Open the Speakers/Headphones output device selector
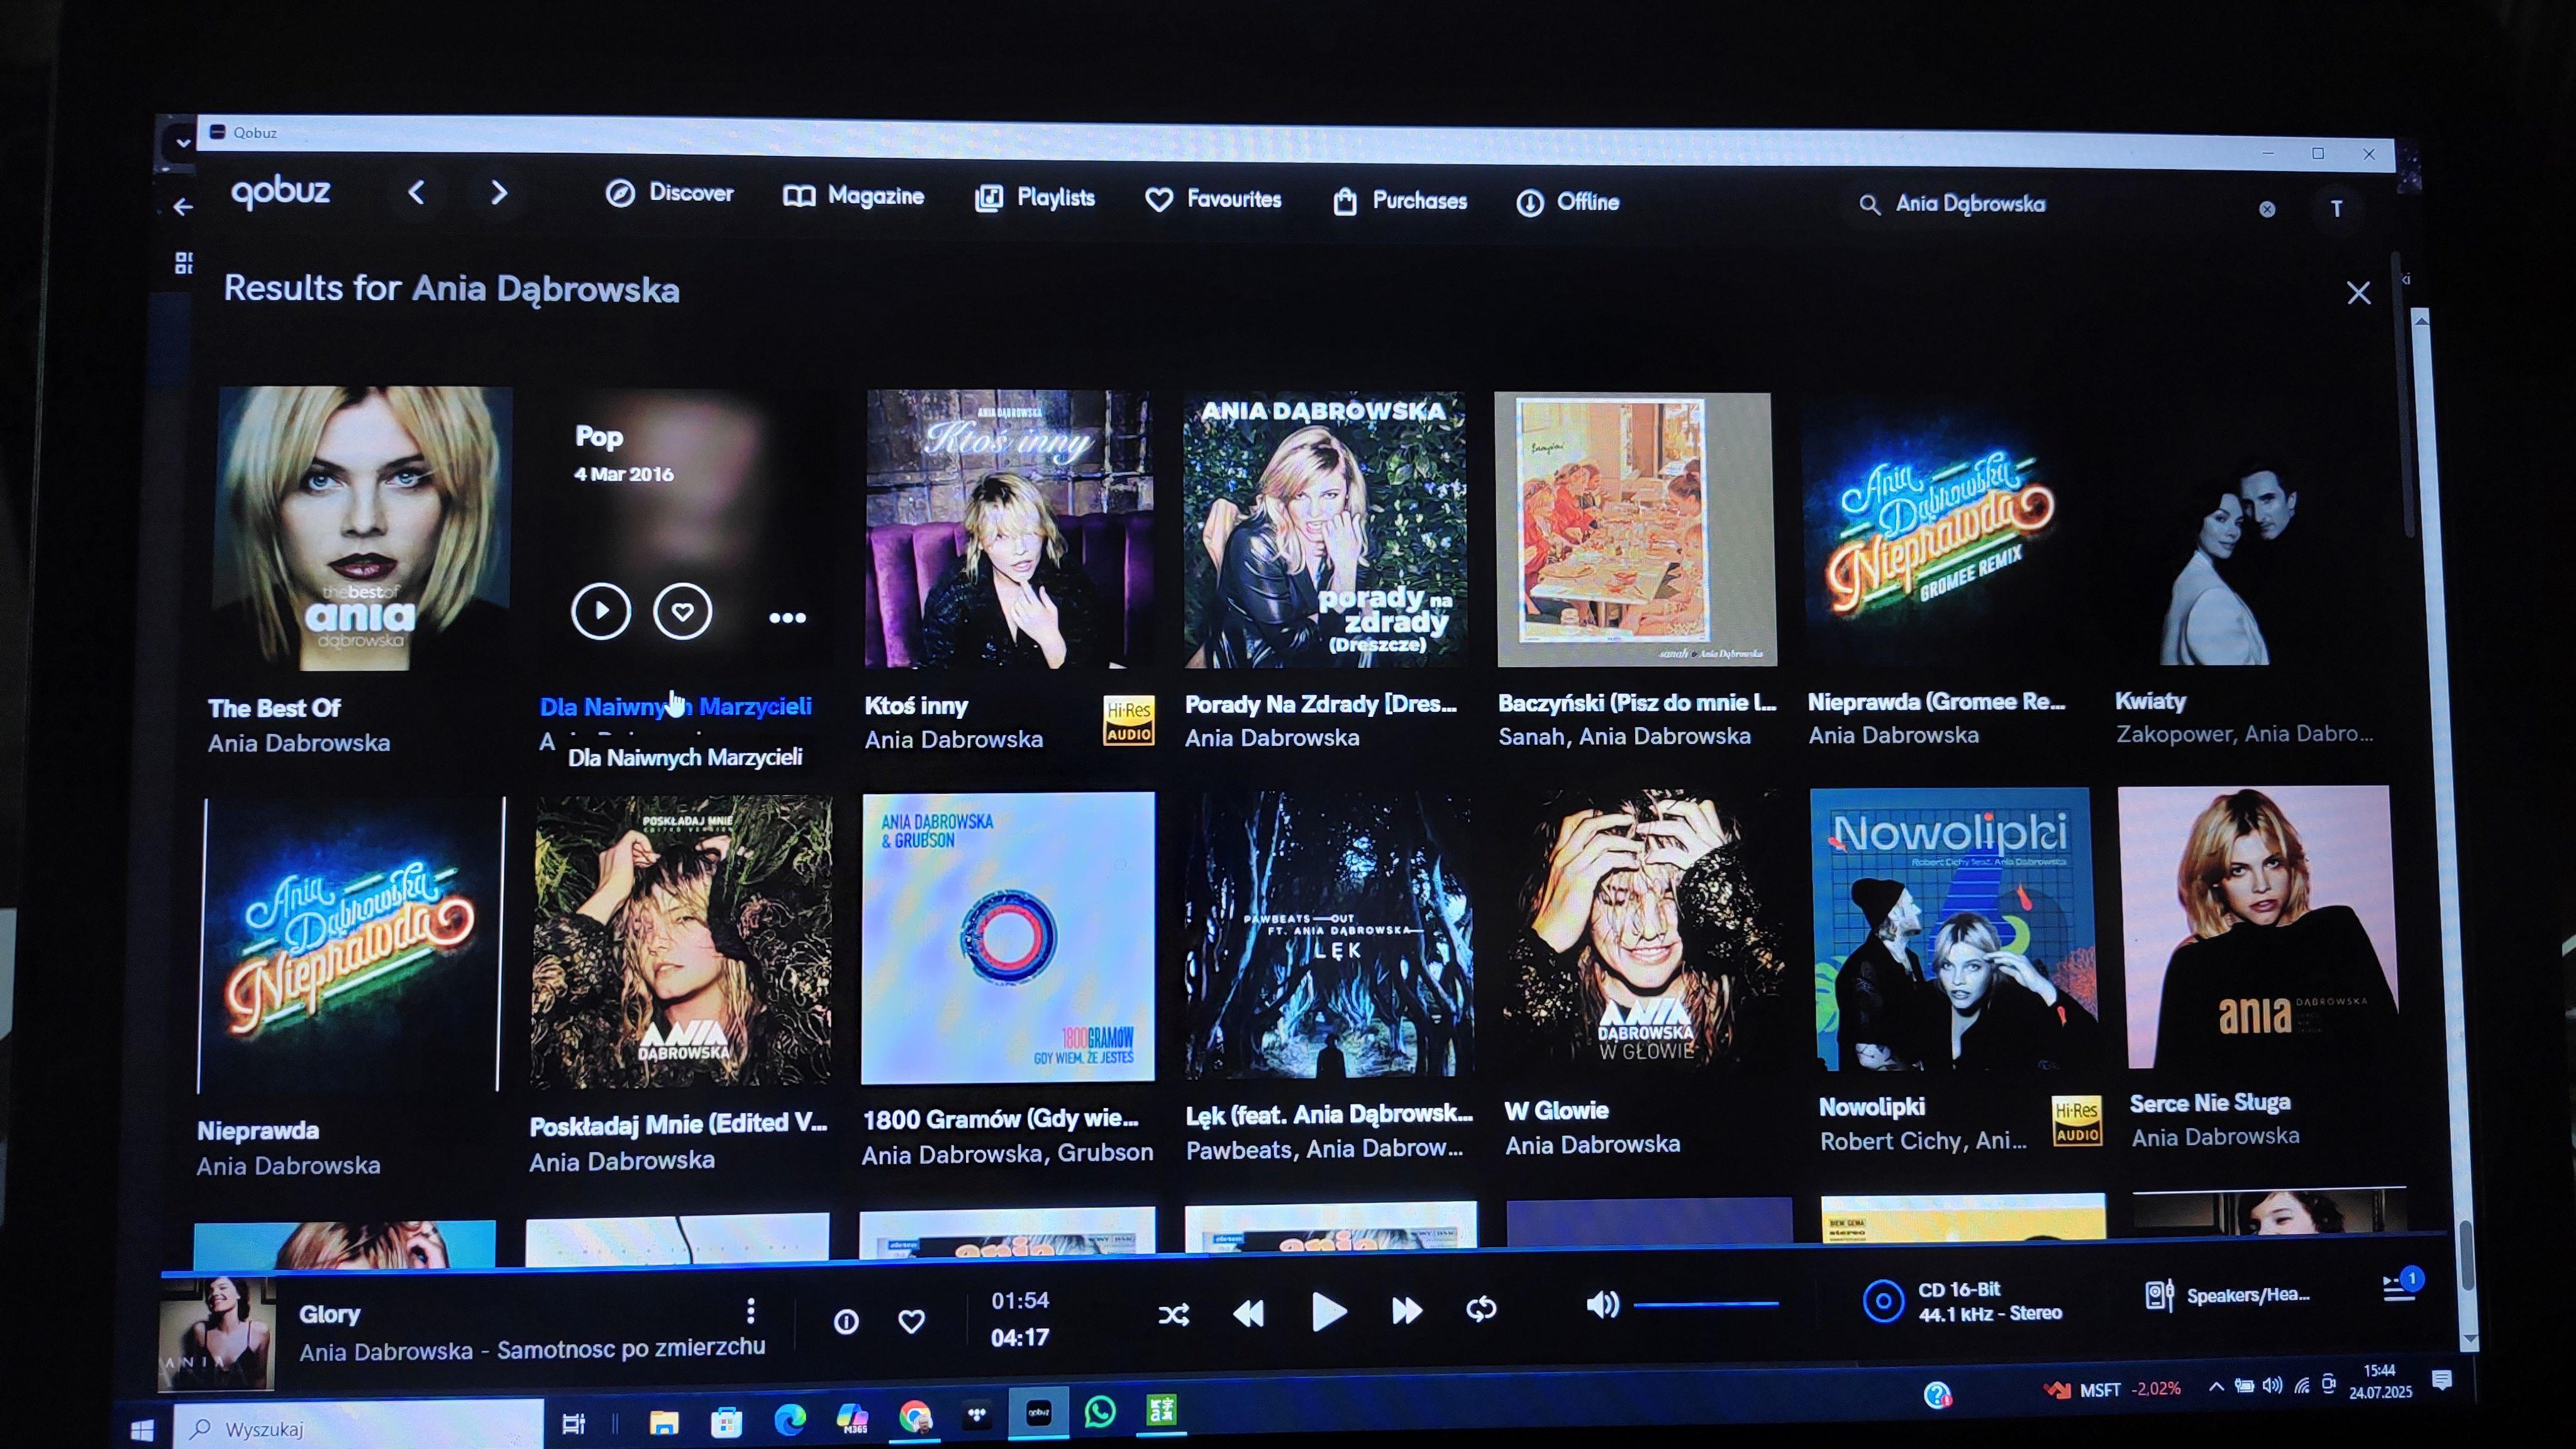The height and width of the screenshot is (1449, 2576). [2228, 1296]
